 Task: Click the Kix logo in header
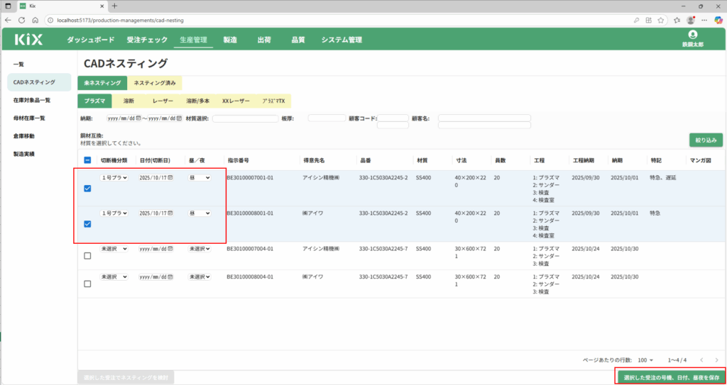[28, 40]
